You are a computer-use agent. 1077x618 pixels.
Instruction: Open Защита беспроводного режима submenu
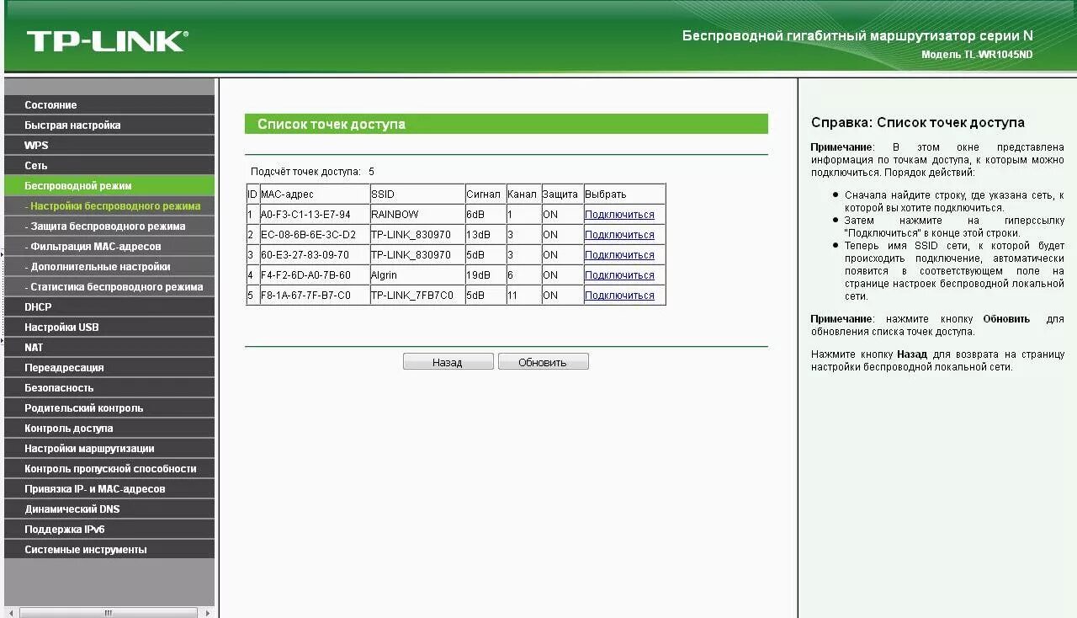point(109,226)
